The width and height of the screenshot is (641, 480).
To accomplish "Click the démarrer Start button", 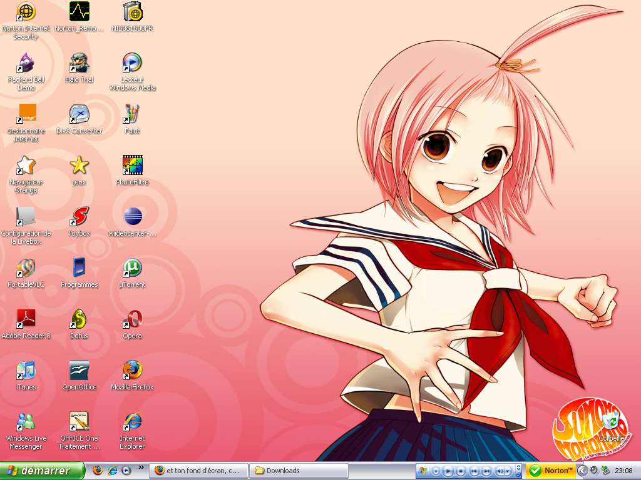I will point(42,471).
